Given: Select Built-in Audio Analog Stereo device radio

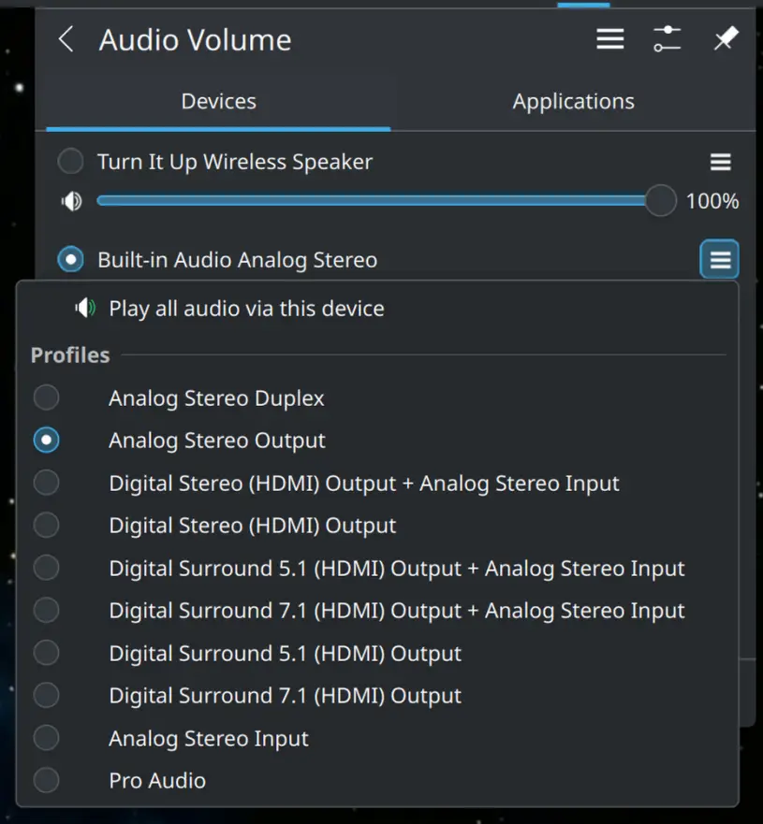Looking at the screenshot, I should [70, 260].
